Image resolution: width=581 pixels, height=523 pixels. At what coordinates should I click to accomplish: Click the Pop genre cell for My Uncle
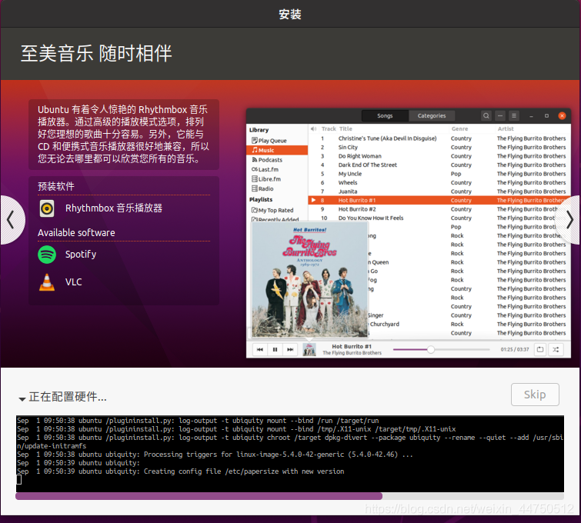pyautogui.click(x=456, y=174)
